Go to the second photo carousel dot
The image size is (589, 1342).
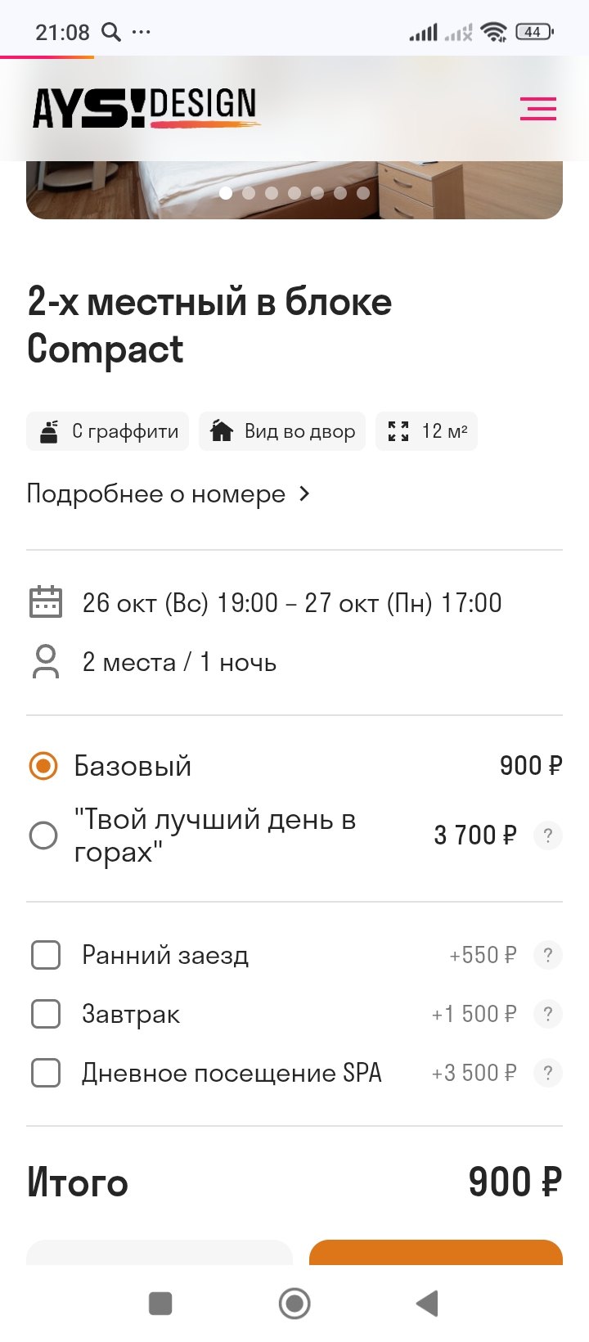coord(249,193)
